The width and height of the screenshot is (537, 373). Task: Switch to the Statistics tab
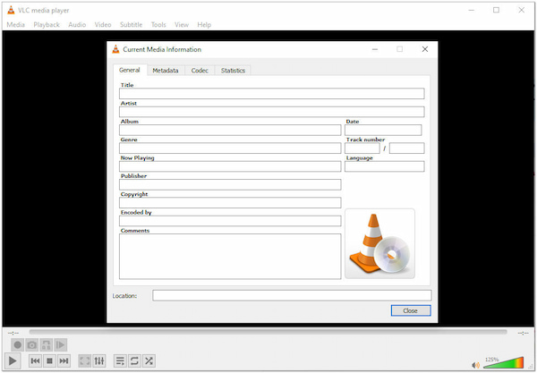[233, 71]
